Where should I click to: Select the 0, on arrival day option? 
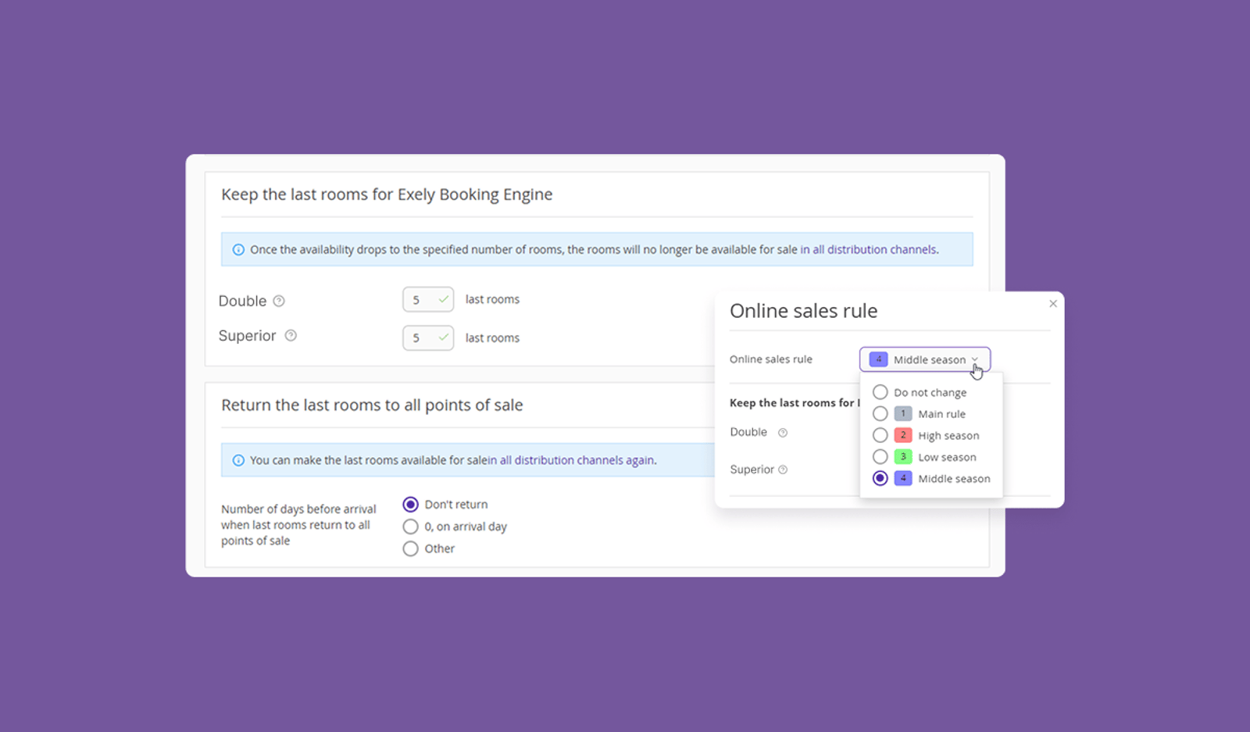(x=410, y=527)
